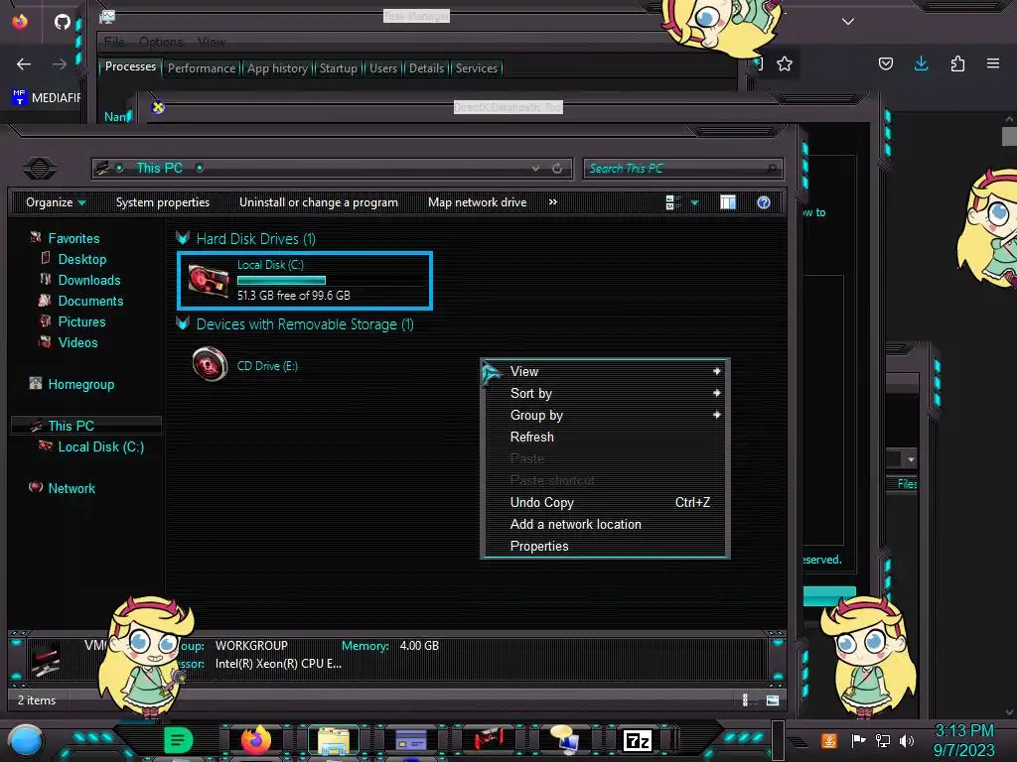The image size is (1017, 762).
Task: Show more toolbar commands chevron
Action: (x=552, y=202)
